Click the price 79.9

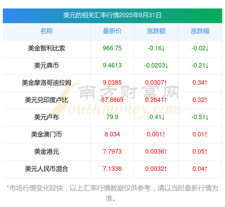tap(112, 117)
